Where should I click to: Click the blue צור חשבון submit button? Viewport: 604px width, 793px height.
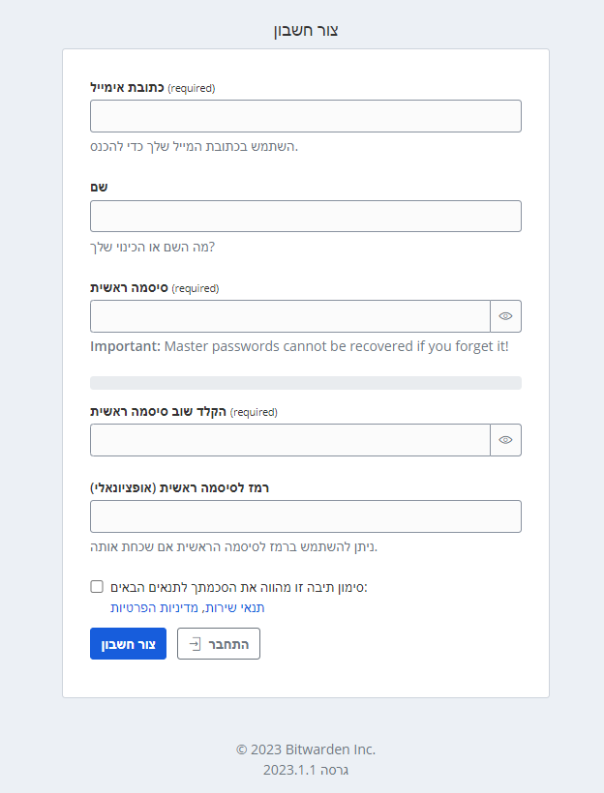click(128, 644)
